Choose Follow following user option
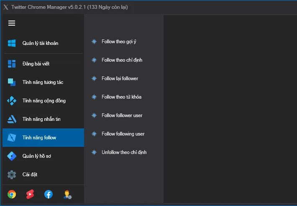 click(x=124, y=133)
